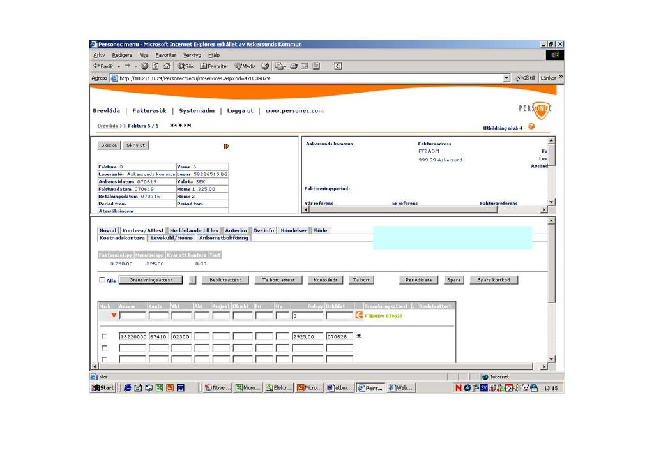The width and height of the screenshot is (654, 462).
Task: Click the browser address URL field
Action: tap(307, 78)
